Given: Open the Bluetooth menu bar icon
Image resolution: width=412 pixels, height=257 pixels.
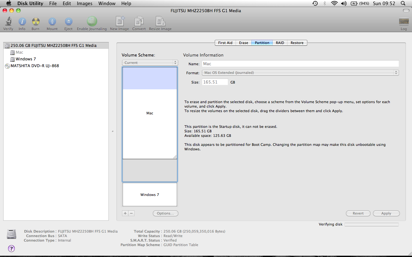Looking at the screenshot, I should coord(324,4).
